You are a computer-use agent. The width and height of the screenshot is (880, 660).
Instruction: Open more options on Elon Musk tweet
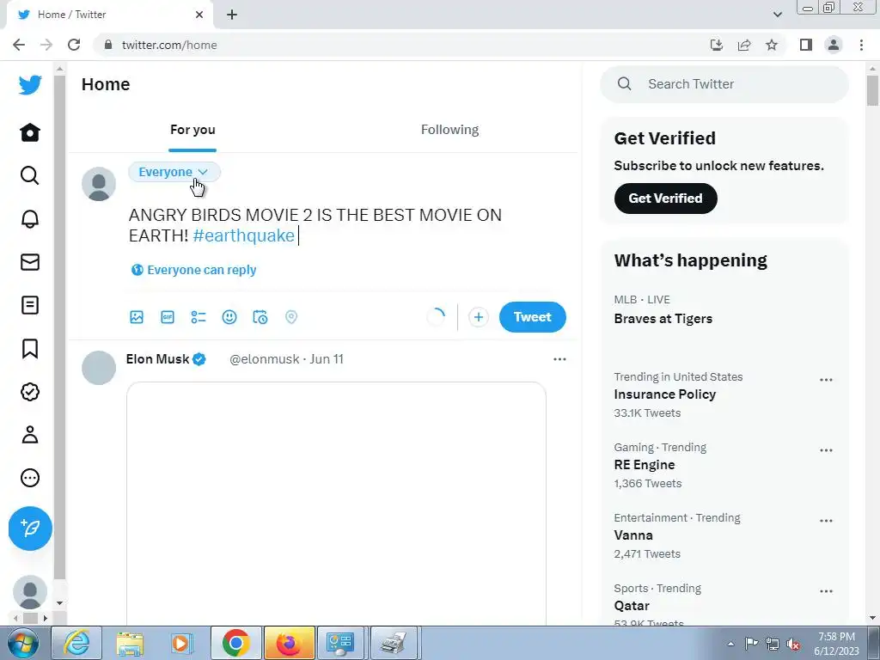point(559,359)
